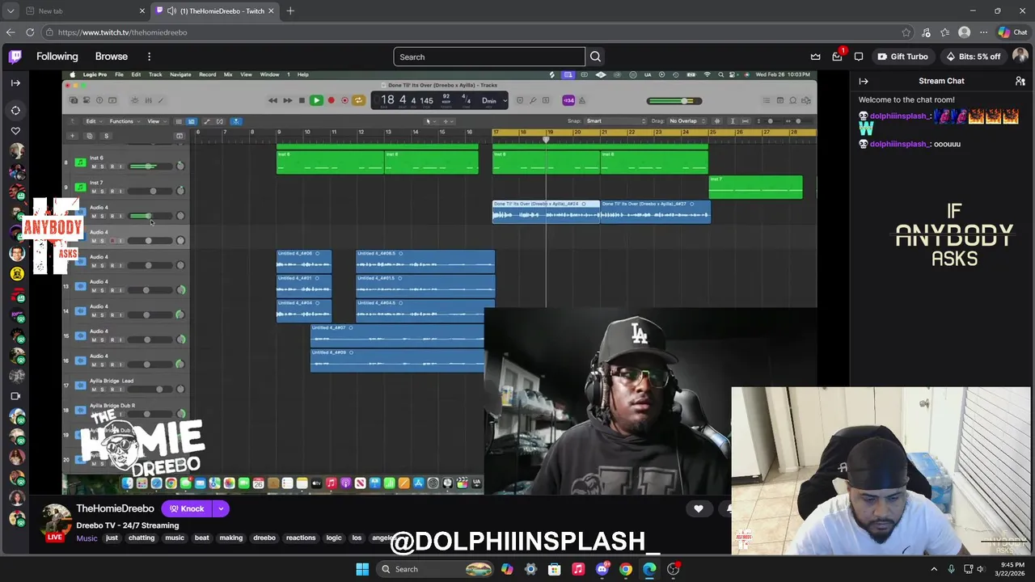Open the Music category link
The image size is (1035, 582).
pos(87,538)
